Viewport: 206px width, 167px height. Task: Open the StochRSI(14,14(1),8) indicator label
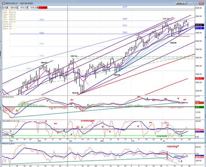tap(11, 121)
